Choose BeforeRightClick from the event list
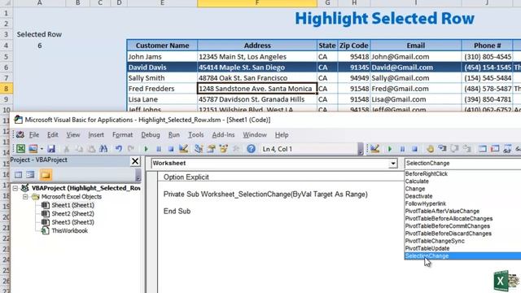 427,173
